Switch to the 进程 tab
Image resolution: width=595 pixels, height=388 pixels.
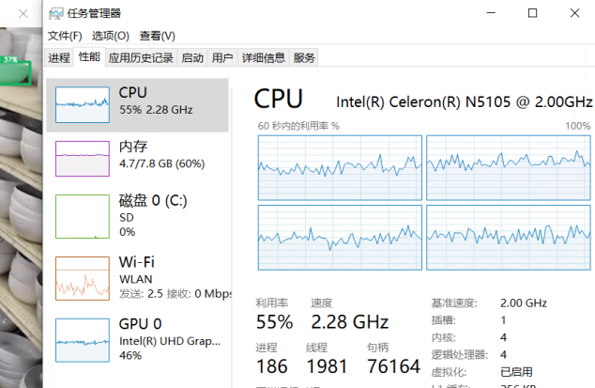pyautogui.click(x=59, y=57)
